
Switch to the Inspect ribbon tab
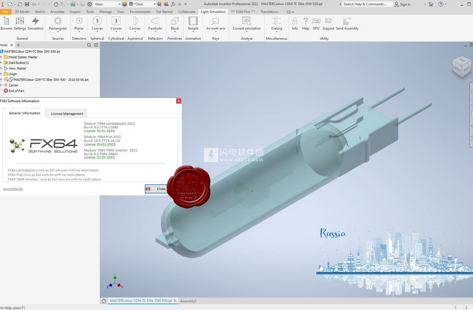(x=75, y=12)
